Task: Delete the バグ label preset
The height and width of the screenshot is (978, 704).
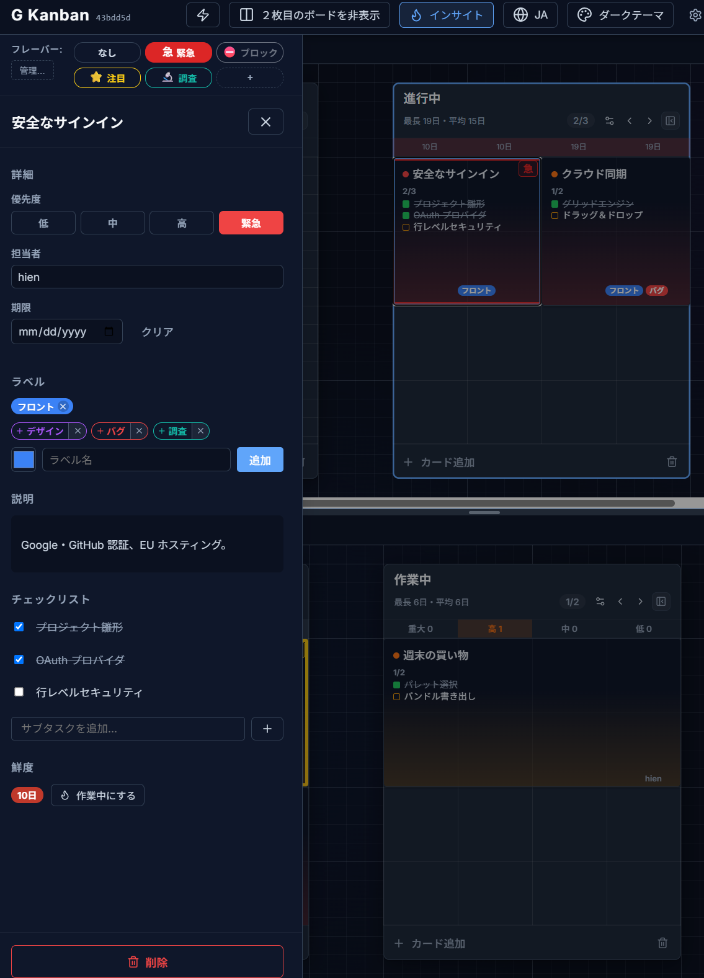Action: tap(140, 431)
